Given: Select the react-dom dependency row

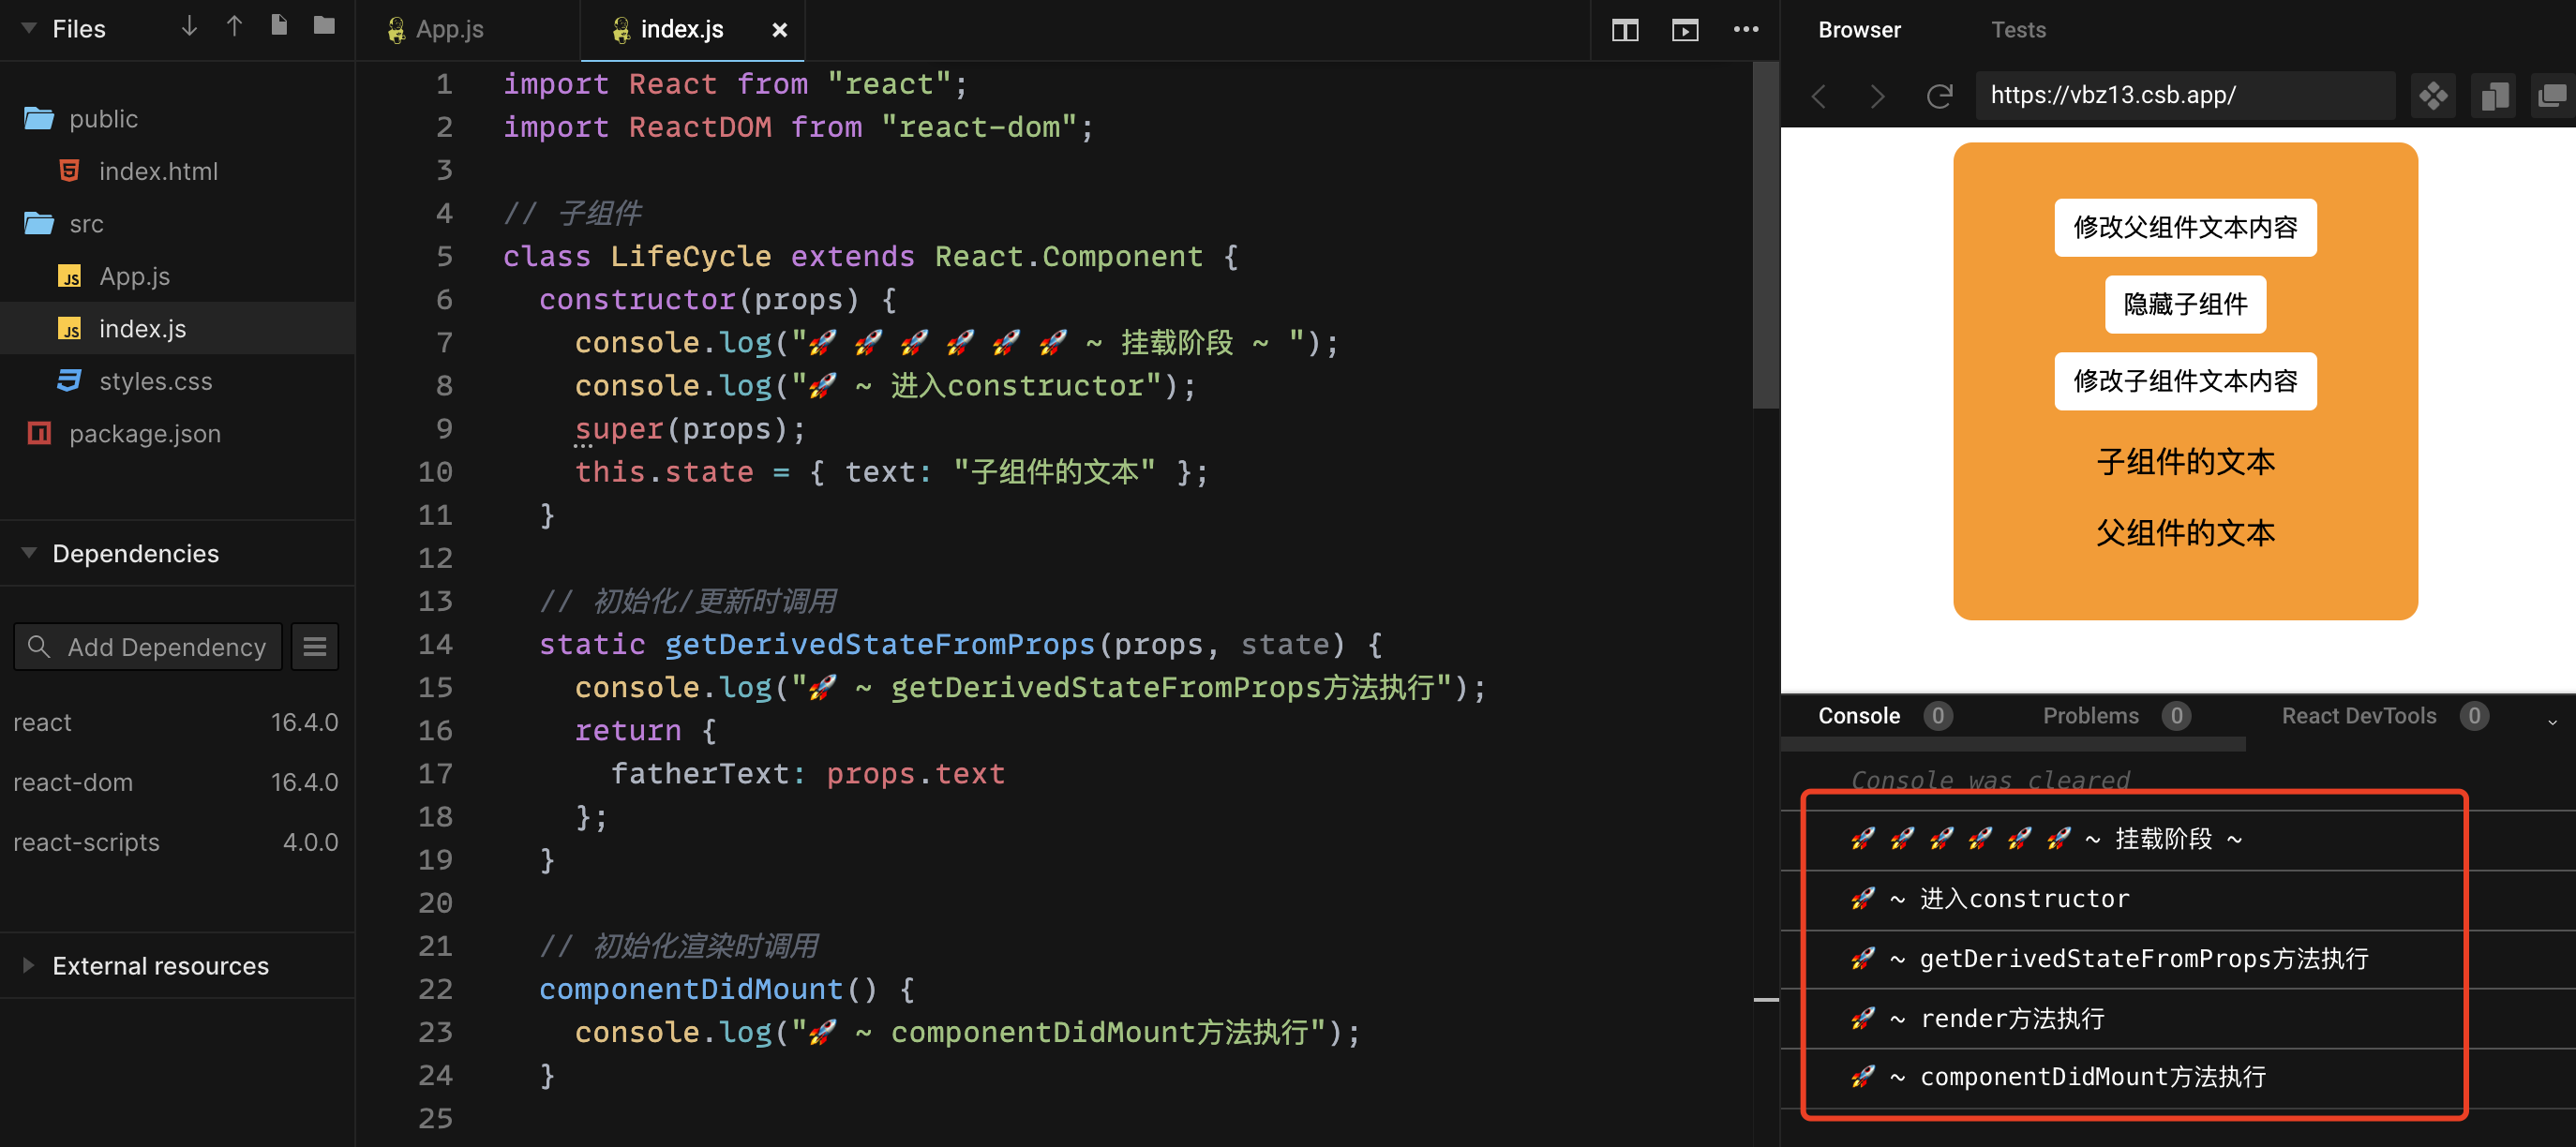Looking at the screenshot, I should point(176,783).
